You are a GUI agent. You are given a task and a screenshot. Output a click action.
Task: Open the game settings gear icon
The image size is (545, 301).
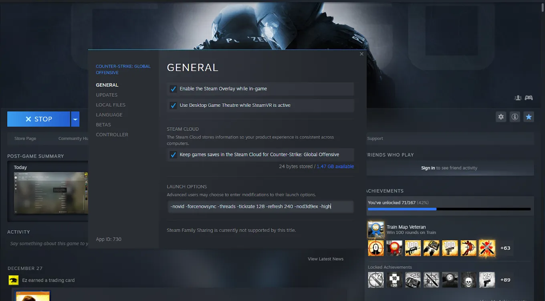click(x=501, y=117)
